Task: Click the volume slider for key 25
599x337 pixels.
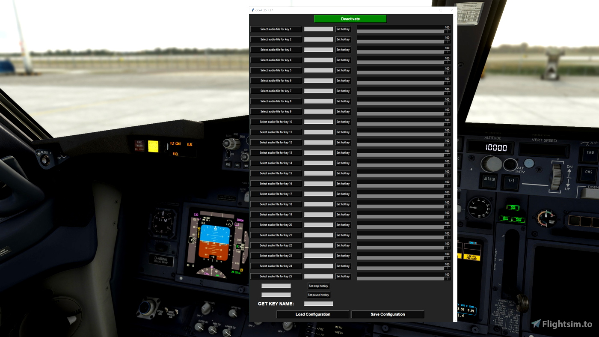Action: tap(403, 278)
